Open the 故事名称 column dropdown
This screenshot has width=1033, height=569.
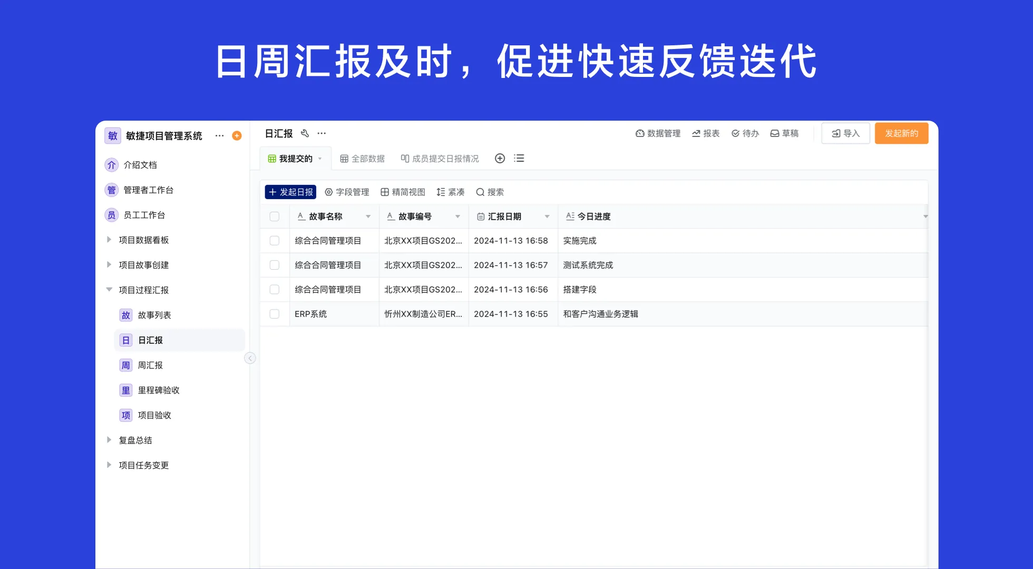(x=369, y=216)
